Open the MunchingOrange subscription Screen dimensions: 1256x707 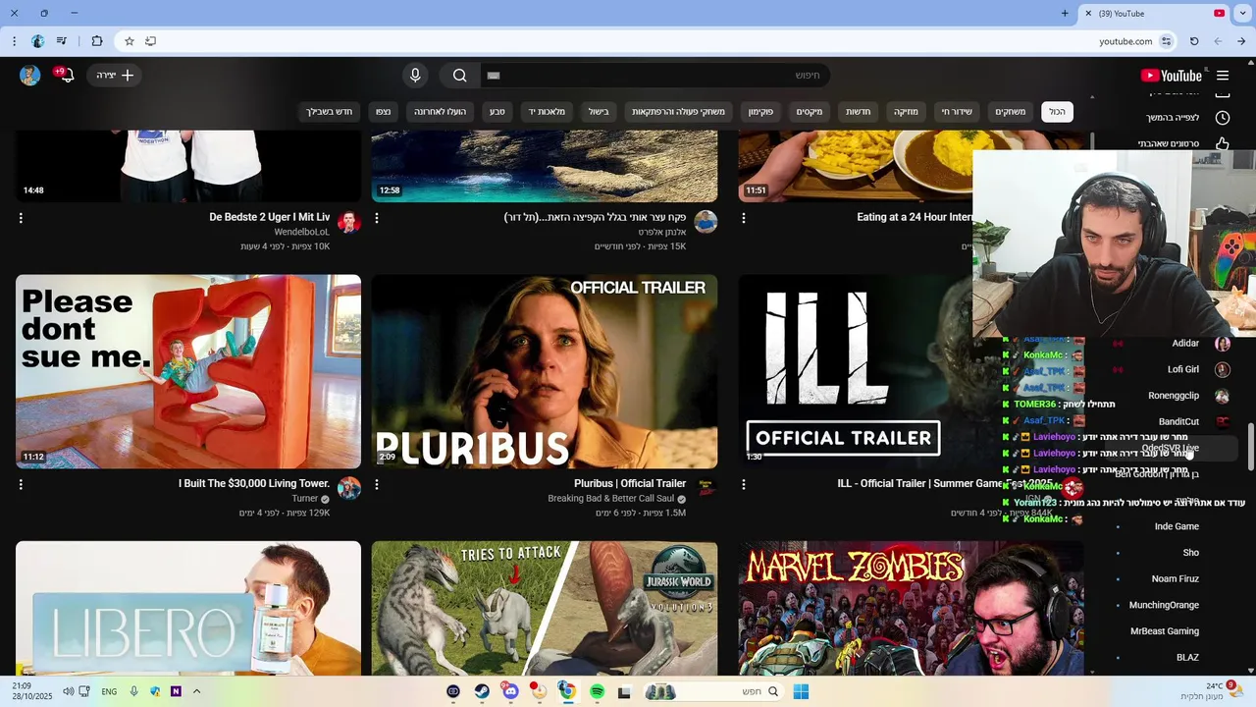coord(1173,605)
